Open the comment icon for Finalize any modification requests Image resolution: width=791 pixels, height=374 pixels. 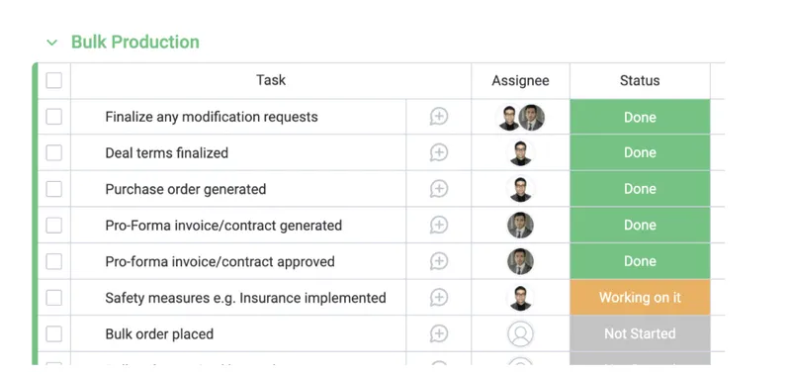click(x=439, y=117)
